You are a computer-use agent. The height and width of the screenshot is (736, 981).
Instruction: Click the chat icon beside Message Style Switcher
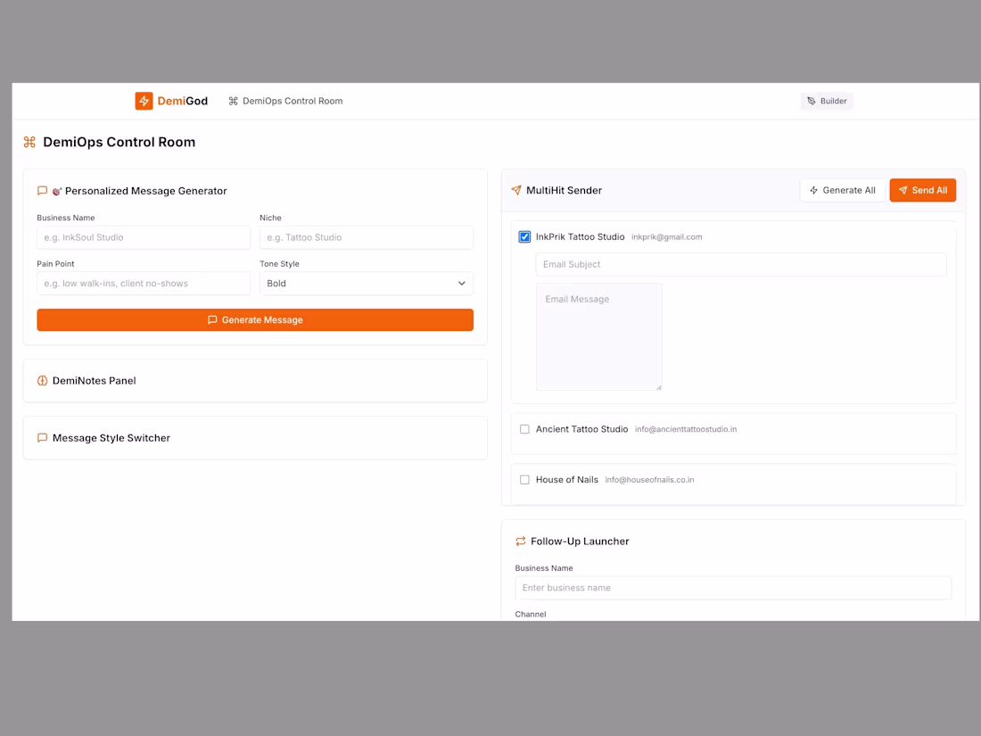click(x=42, y=437)
